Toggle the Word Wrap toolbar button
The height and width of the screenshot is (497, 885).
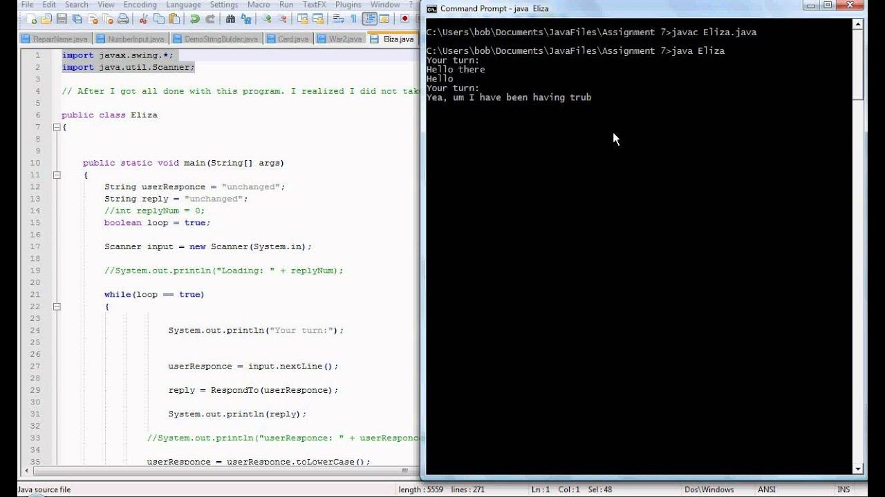point(338,19)
